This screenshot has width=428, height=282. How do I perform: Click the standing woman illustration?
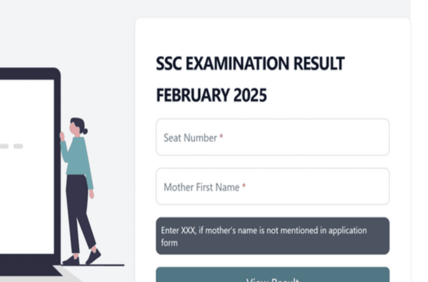(80, 191)
